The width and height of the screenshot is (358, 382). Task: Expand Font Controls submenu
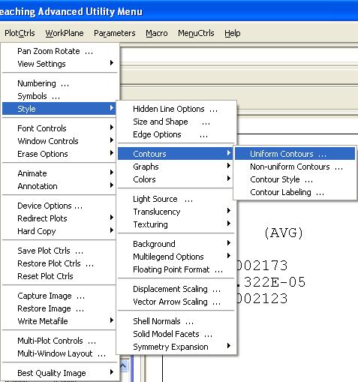pos(59,128)
